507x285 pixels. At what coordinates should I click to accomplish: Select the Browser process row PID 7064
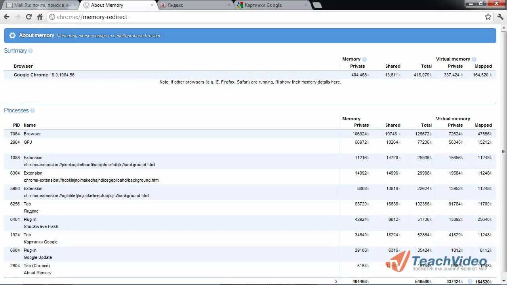[x=250, y=134]
